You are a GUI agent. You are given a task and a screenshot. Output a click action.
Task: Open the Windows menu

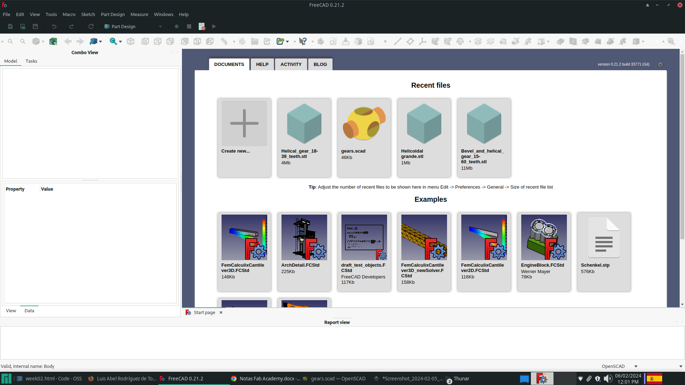coord(163,14)
